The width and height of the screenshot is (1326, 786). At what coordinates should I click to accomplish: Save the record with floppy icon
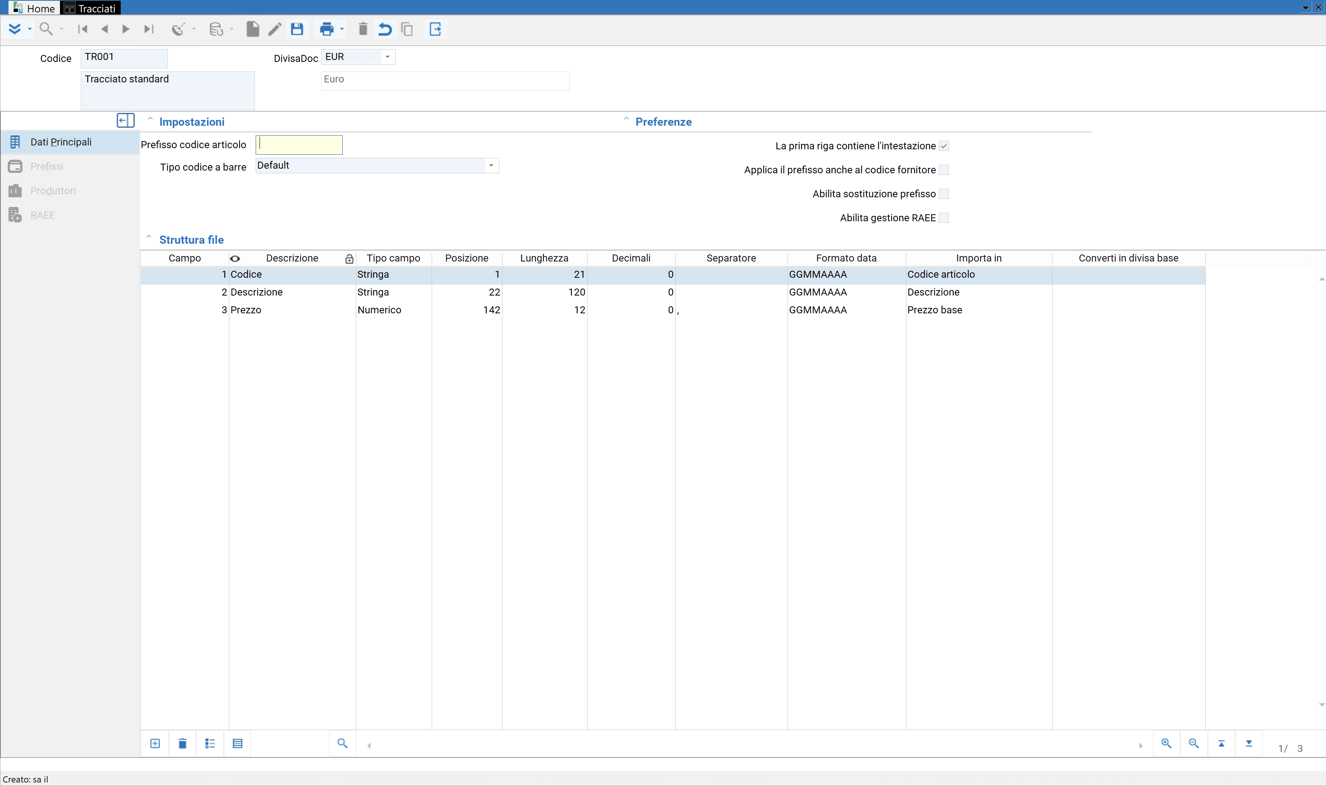click(x=297, y=29)
